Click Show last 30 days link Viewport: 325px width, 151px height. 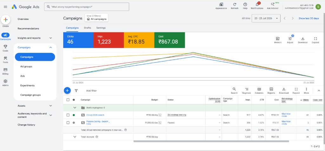[x=308, y=18]
